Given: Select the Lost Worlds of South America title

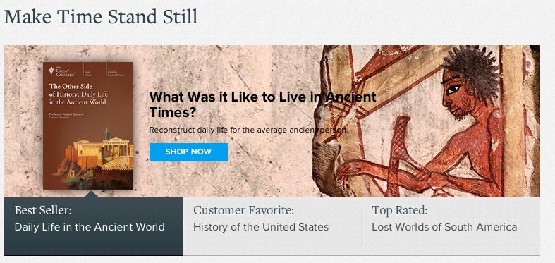Looking at the screenshot, I should click(x=444, y=227).
